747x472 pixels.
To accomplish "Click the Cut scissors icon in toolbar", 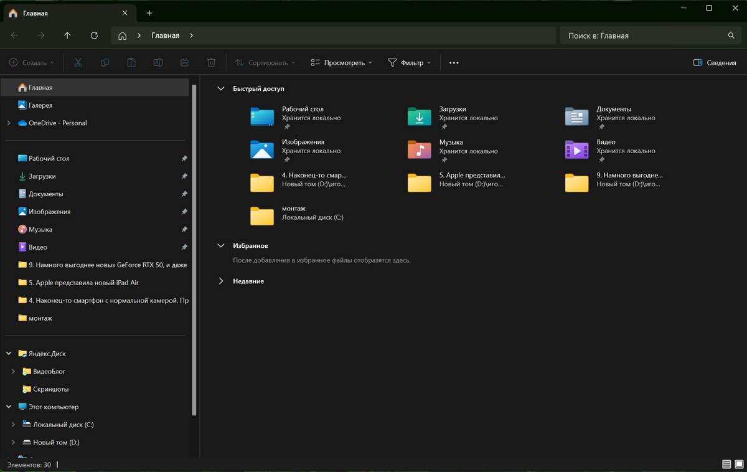I will click(x=78, y=63).
